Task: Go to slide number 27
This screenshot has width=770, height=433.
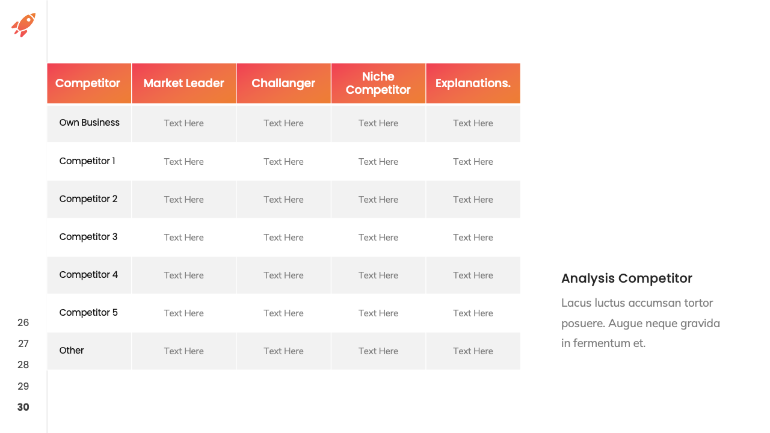Action: (x=23, y=343)
